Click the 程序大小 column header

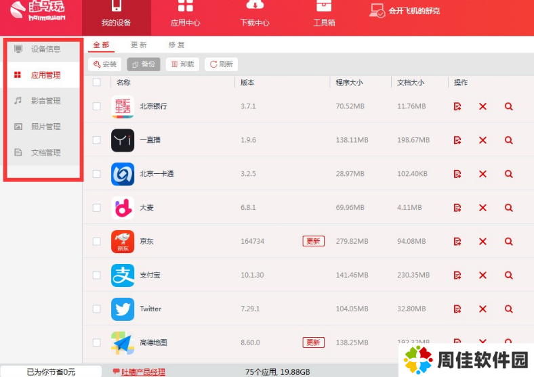click(x=349, y=83)
